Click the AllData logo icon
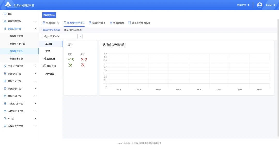This screenshot has width=279, height=146. [8, 4]
